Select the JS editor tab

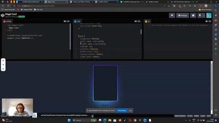click(x=147, y=21)
